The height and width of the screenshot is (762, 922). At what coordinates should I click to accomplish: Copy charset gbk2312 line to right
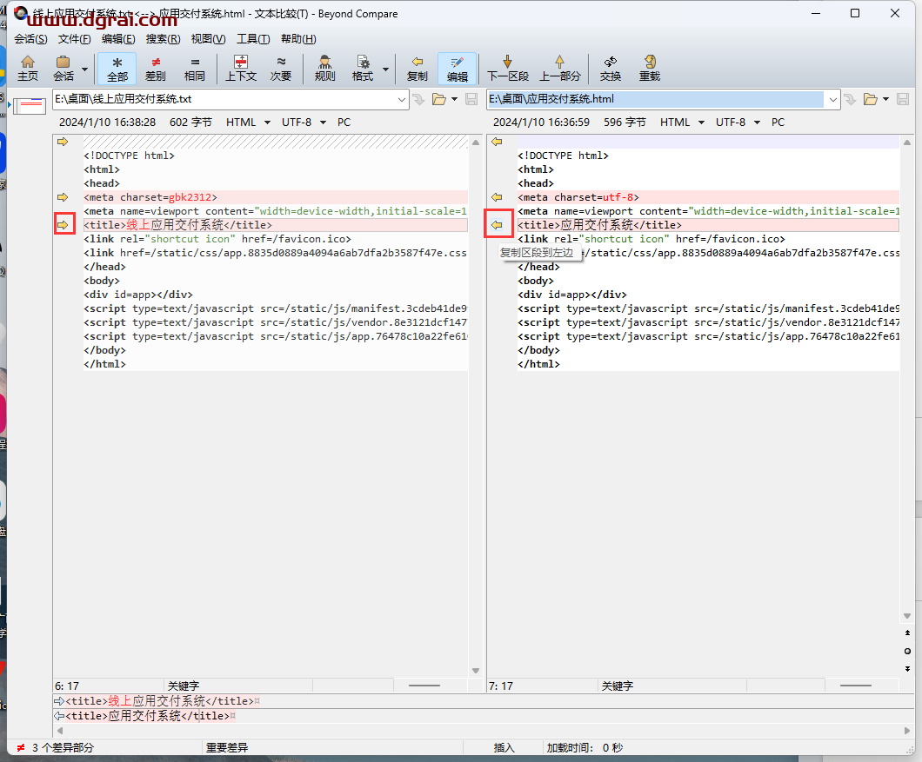click(x=63, y=197)
